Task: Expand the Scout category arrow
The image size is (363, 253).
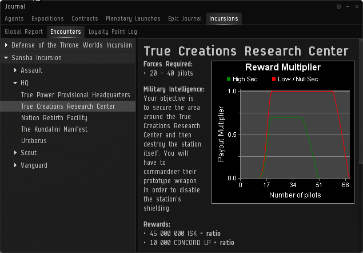Action: pyautogui.click(x=15, y=153)
